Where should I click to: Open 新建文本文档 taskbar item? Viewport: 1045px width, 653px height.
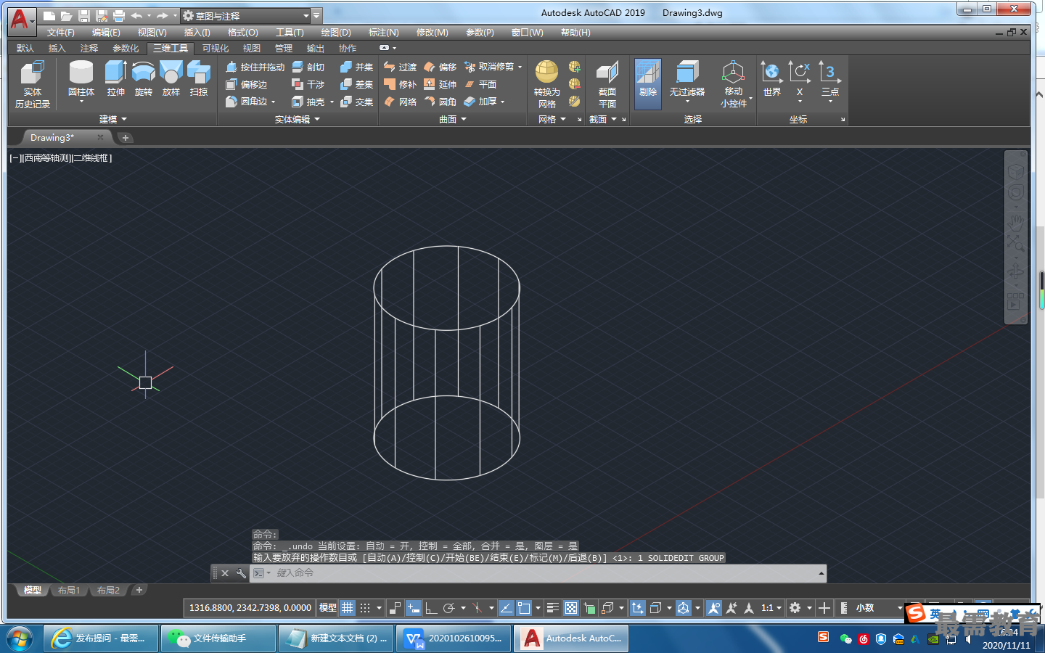point(335,638)
